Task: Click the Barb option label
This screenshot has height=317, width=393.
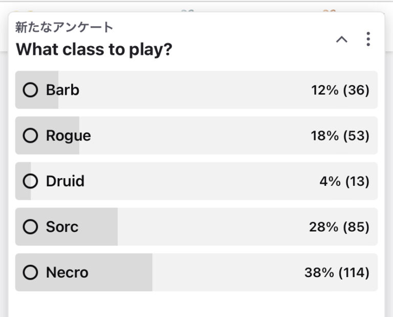Action: coord(62,90)
